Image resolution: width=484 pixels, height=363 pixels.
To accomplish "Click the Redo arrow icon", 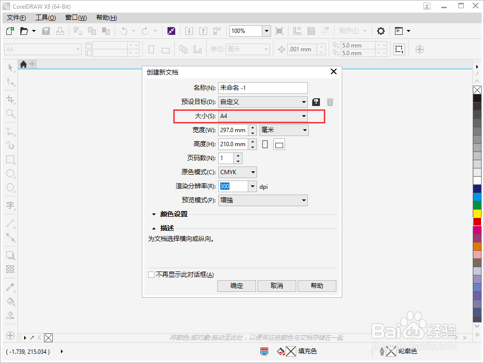I will [145, 31].
